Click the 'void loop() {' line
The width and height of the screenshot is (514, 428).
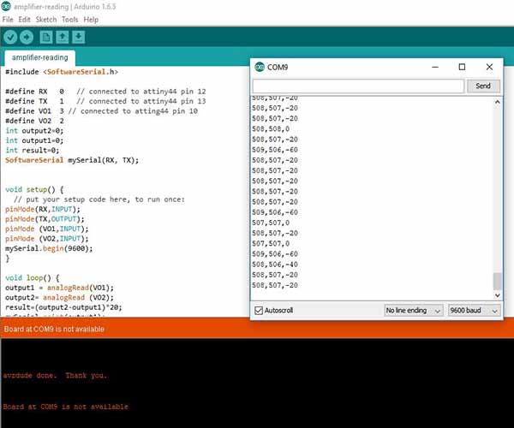coord(33,278)
